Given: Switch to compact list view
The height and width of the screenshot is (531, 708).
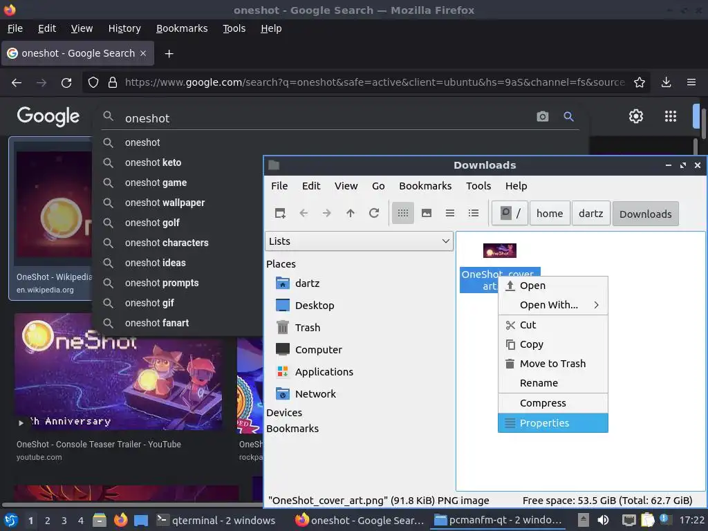Looking at the screenshot, I should (449, 213).
